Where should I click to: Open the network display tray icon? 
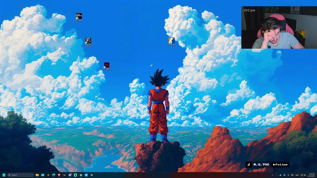point(302,175)
